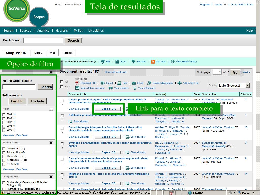Click the popup blocker icon in status bar
The width and height of the screenshot is (260, 195).
(x=172, y=193)
